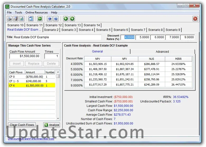Image resolution: width=206 pixels, height=147 pixels.
Task: Click the red X icon in toolbar
Action: click(x=195, y=19)
